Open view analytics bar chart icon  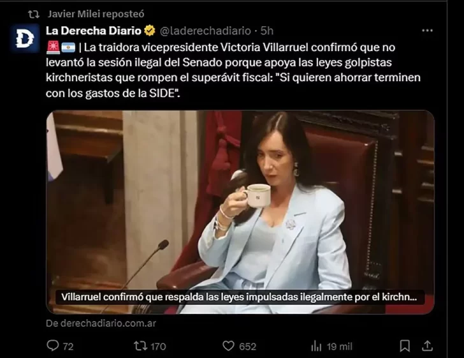(x=316, y=346)
